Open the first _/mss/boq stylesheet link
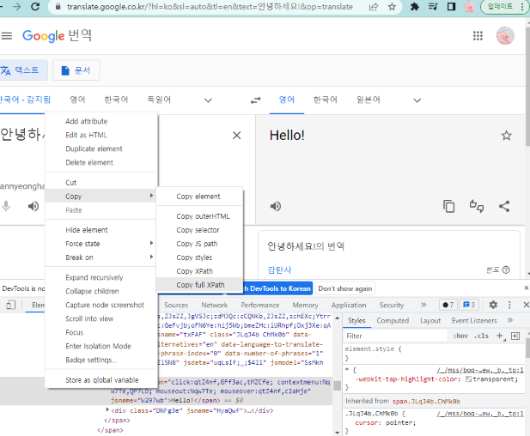Viewport: 530px width, 436px height. click(x=479, y=370)
